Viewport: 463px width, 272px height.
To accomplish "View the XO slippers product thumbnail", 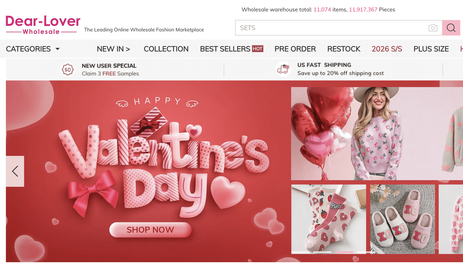I will pos(403,219).
